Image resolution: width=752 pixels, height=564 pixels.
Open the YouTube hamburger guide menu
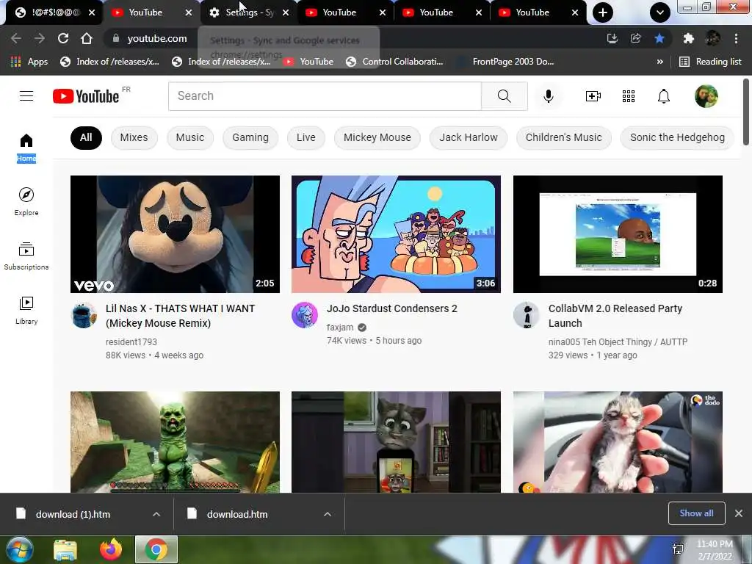pyautogui.click(x=26, y=96)
